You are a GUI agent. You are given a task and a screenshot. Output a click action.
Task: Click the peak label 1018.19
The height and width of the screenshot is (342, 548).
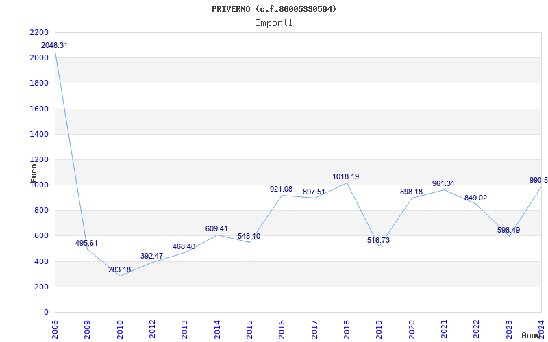(x=346, y=176)
